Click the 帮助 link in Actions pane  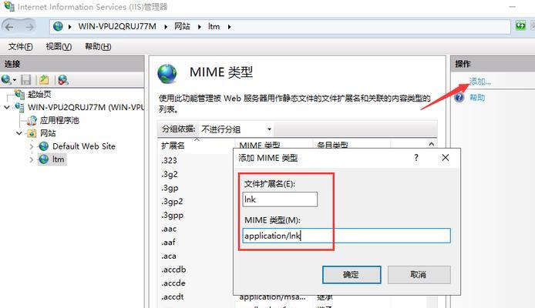[x=477, y=98]
